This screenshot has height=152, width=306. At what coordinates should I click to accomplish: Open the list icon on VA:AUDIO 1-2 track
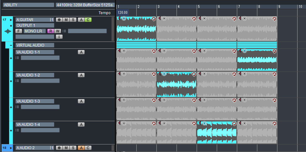[17, 81]
